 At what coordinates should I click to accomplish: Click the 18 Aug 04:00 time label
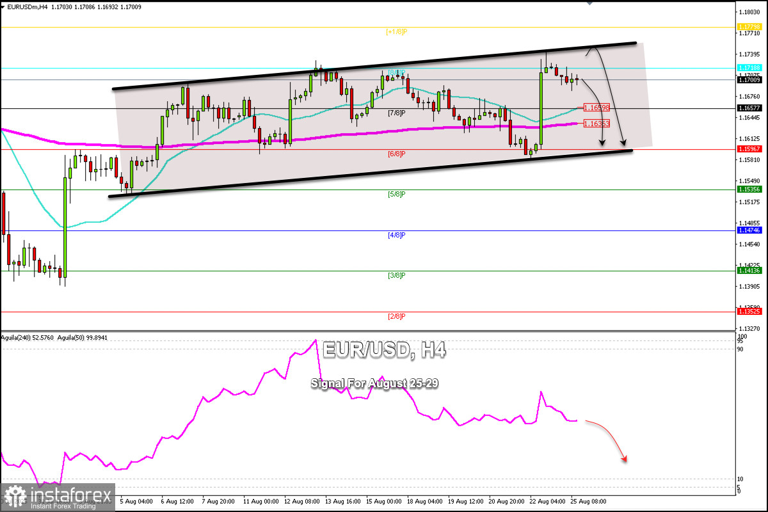[x=426, y=502]
